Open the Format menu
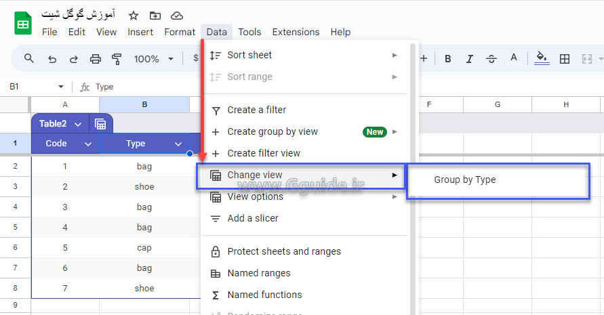Viewport: 604px width, 315px height. [180, 32]
